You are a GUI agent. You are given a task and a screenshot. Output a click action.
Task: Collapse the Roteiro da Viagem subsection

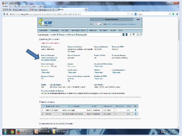42,128
